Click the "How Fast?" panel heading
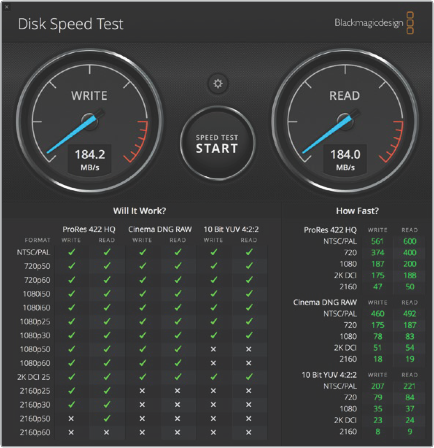This screenshot has height=448, width=434. [357, 211]
